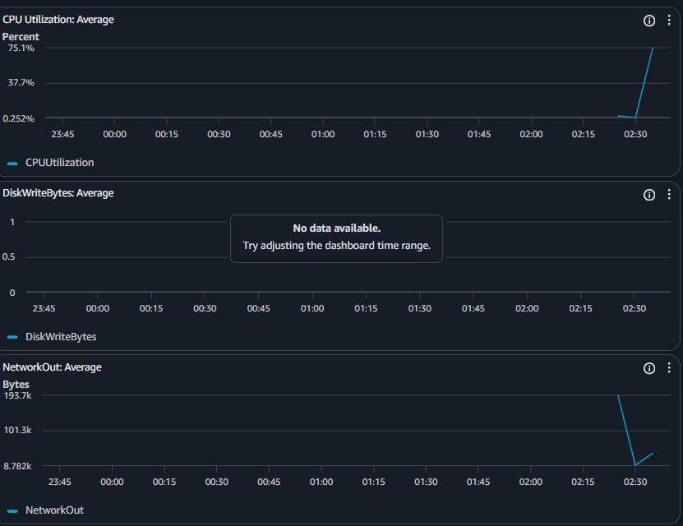Toggle visibility of the DiskWriteBytes metric
Screen dimensions: 683x526
62,336
